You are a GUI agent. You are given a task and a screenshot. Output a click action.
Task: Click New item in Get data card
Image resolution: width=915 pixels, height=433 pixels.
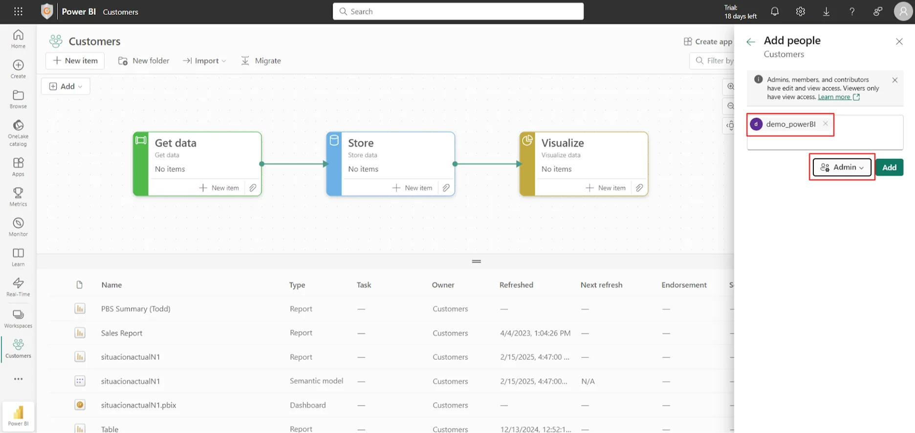pos(219,188)
